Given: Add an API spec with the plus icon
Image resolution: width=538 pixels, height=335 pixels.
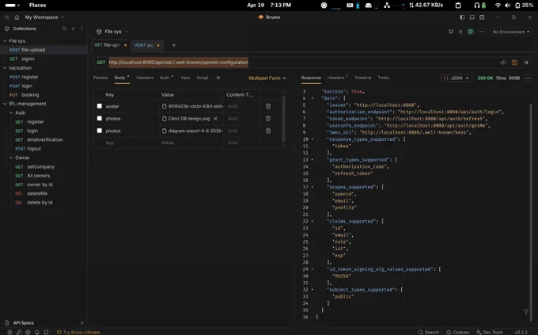Looking at the screenshot, I should point(81,323).
